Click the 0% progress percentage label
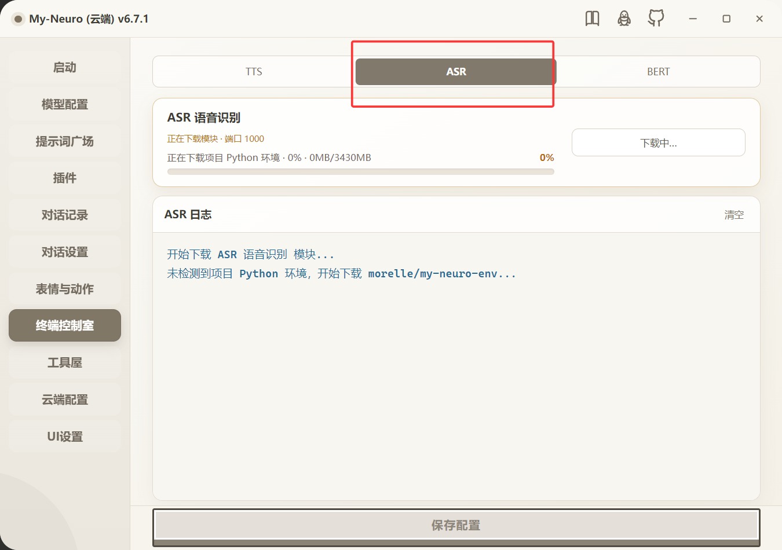The width and height of the screenshot is (782, 550). pyautogui.click(x=547, y=157)
